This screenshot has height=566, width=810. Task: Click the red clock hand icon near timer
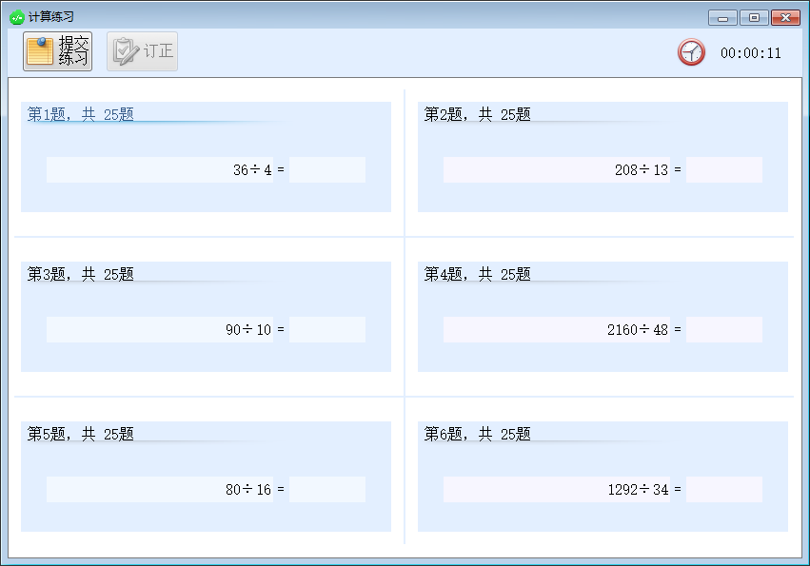(x=690, y=52)
